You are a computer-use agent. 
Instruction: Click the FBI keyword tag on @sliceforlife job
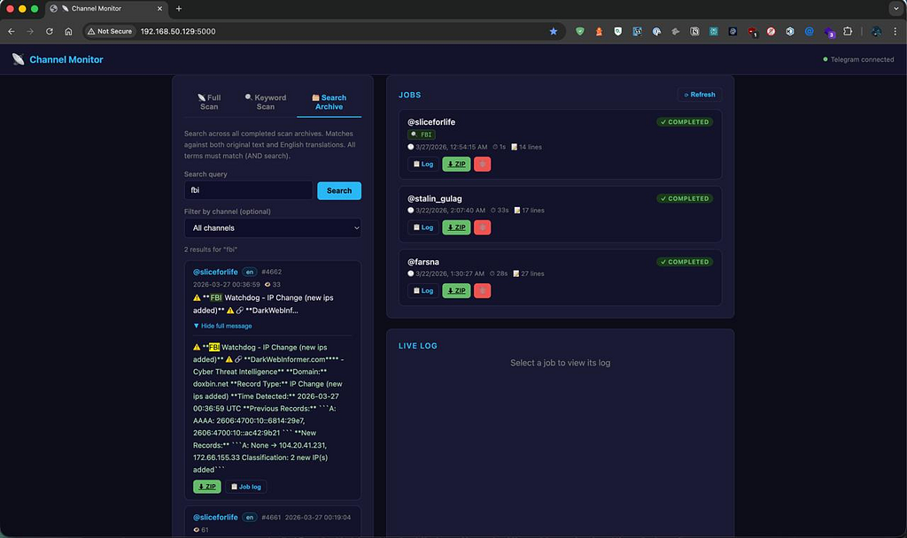[422, 134]
